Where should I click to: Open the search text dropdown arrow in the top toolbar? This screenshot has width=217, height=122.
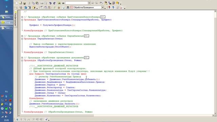tap(89, 3)
